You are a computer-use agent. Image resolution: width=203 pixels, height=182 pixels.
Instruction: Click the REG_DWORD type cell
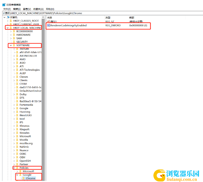pyautogui.click(x=113, y=26)
